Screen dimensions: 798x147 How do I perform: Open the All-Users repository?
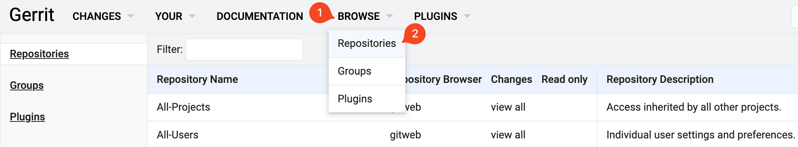[177, 135]
